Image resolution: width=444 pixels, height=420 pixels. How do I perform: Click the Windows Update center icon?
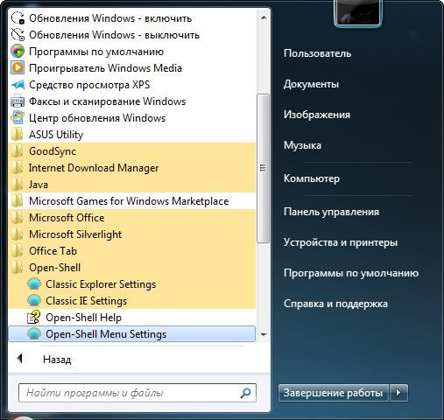coord(18,118)
